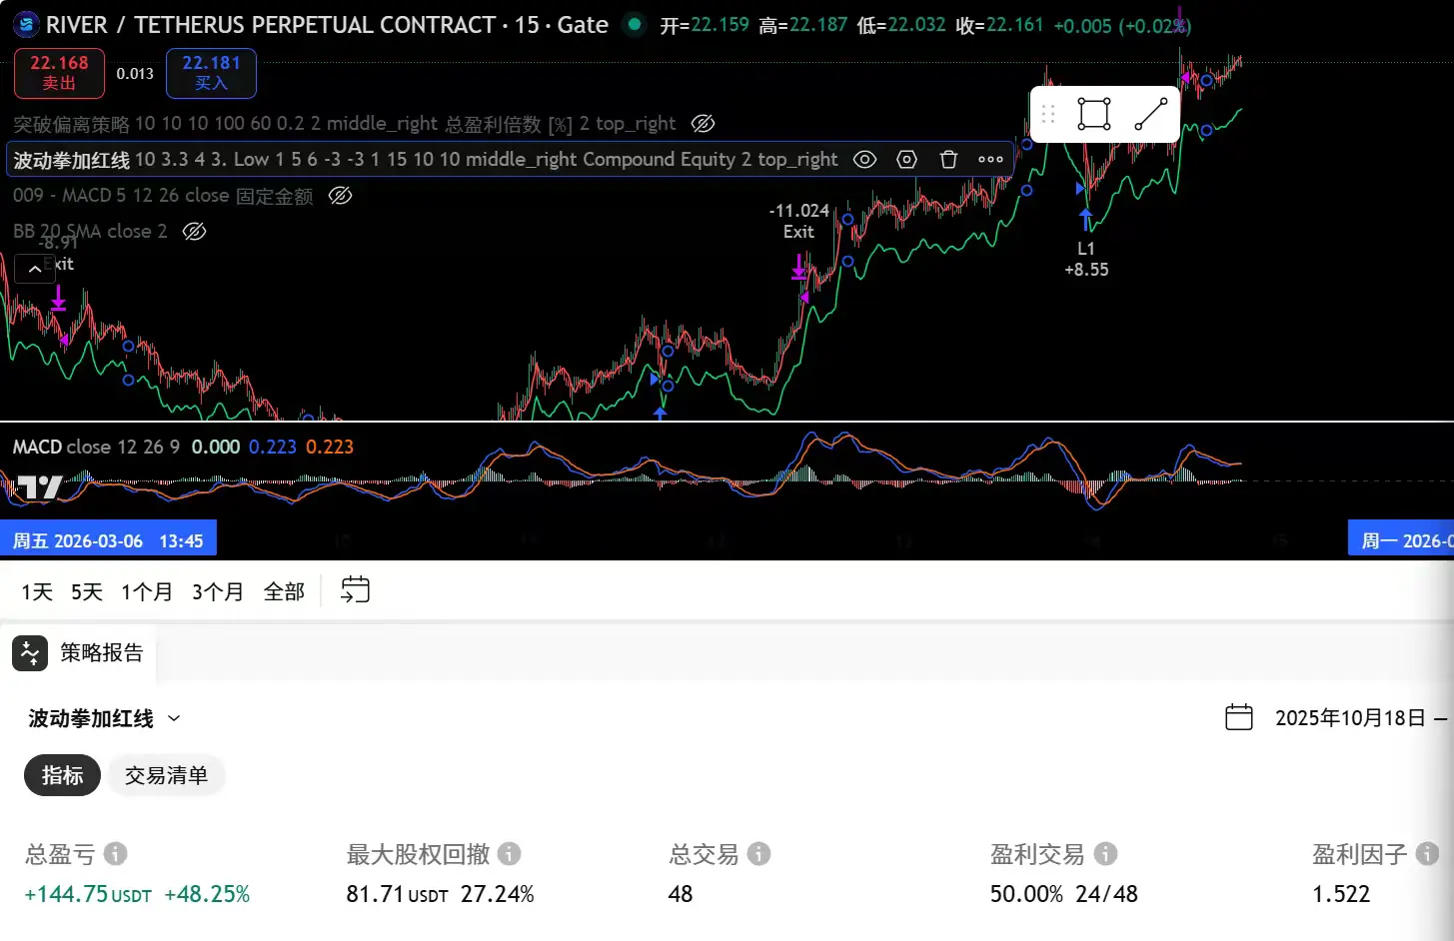Open more options for 波动拳加红线 legend
Screen dimensions: 1454x941
coord(990,160)
